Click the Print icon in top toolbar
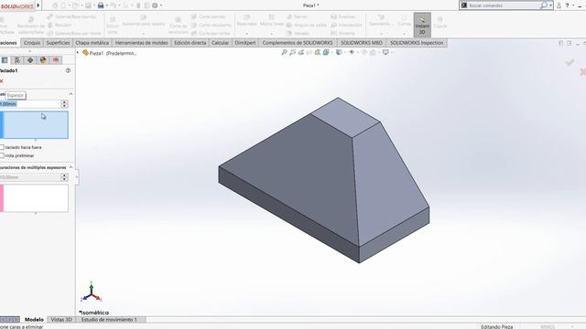 click(x=101, y=5)
